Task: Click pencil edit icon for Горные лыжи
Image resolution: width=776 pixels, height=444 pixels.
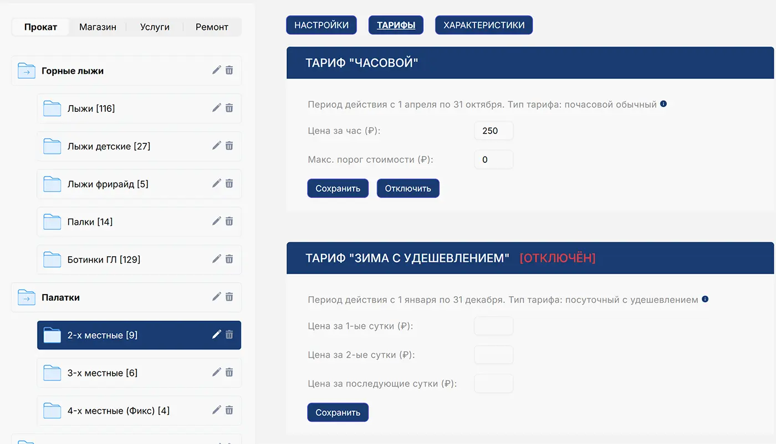Action: (217, 70)
